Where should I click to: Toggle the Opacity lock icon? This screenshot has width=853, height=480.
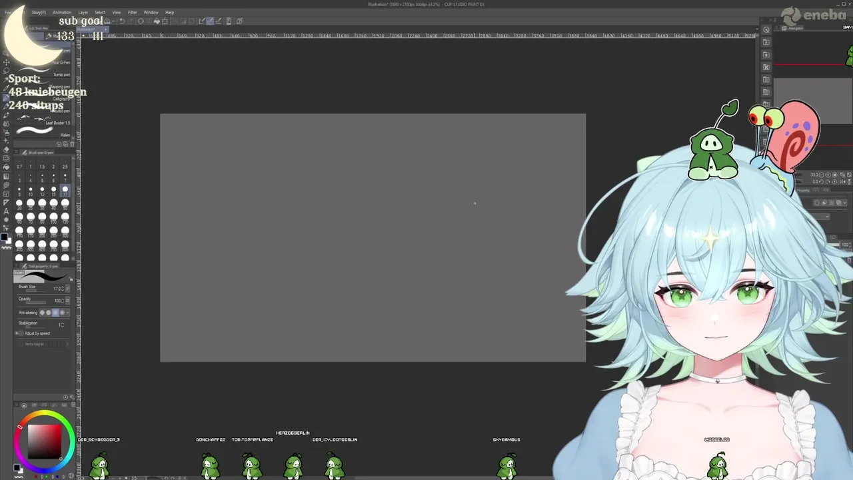[x=68, y=301]
